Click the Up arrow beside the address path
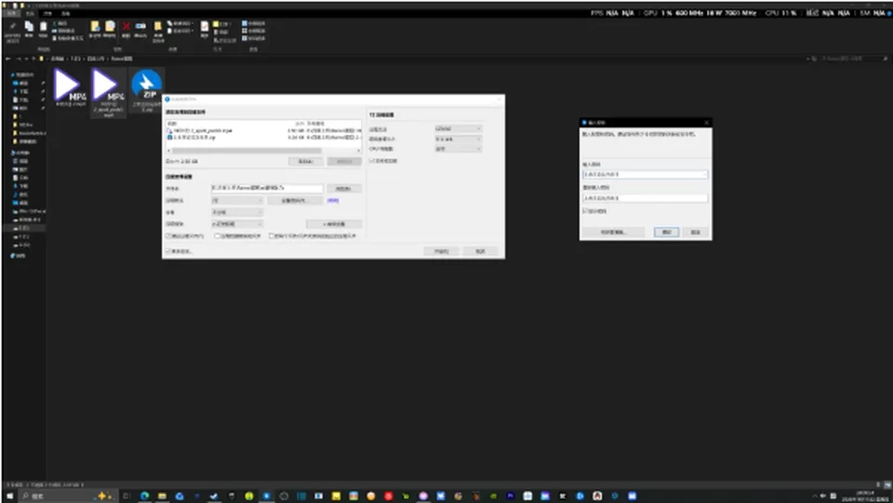Screen dimensions: 893x503 (x=33, y=59)
